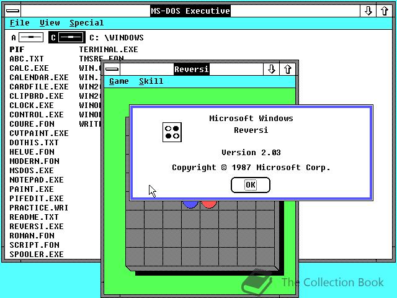The height and width of the screenshot is (298, 397).
Task: Open View menu in MS-DOS Executive
Action: [50, 23]
